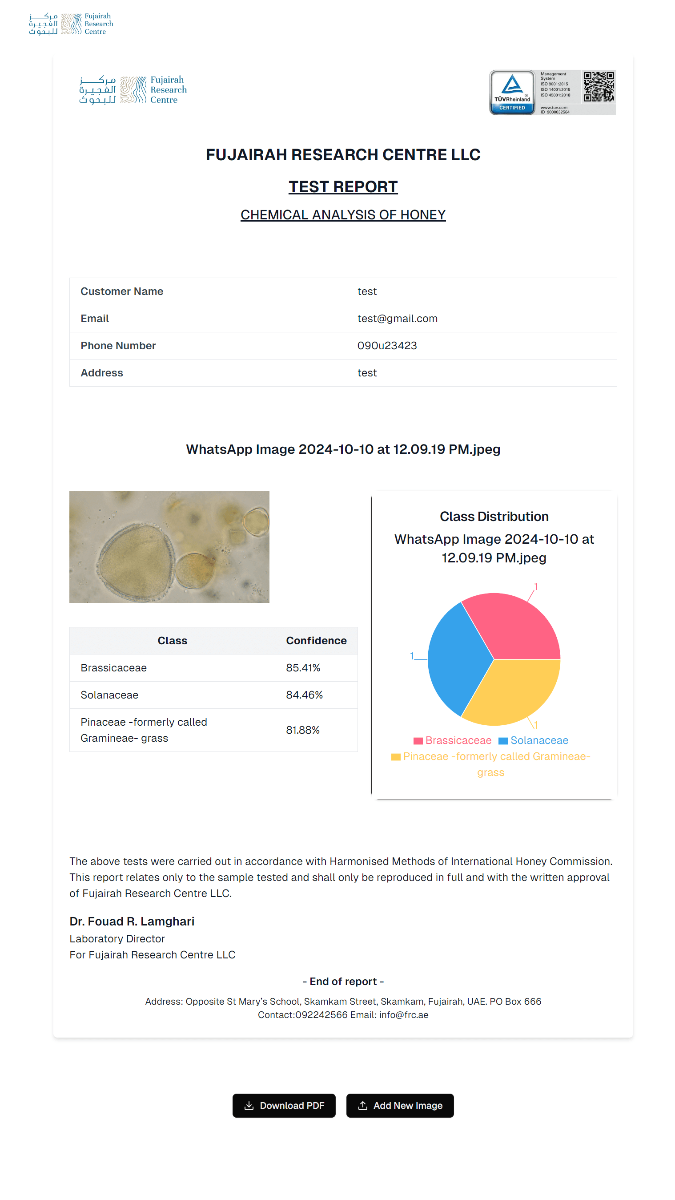The width and height of the screenshot is (675, 1200).
Task: Click the Brassicaceae row in the table
Action: [213, 667]
